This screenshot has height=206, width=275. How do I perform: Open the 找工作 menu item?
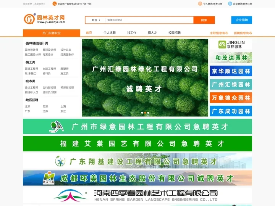click(132, 33)
